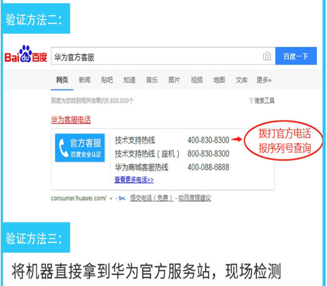Select the 技术支持热线（座机）label
Screen dimensions: 327x286
[147, 154]
